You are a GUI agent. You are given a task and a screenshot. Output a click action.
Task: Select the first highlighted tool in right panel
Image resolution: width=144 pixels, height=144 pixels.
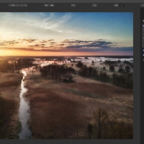point(143,26)
